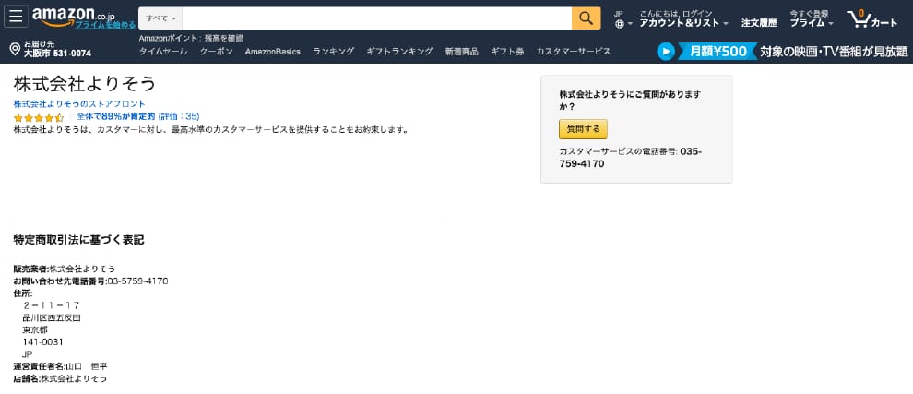
Task: Click the 株式会社よりそう page heading
Action: click(85, 83)
